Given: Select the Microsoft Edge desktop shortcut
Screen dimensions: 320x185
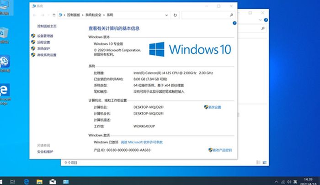Looking at the screenshot, I should pos(5,94).
